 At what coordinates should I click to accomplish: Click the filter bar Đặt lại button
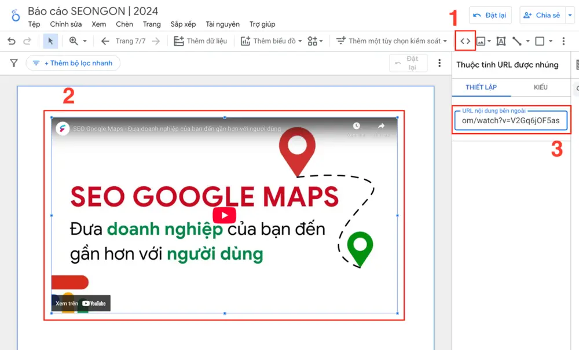(x=408, y=63)
